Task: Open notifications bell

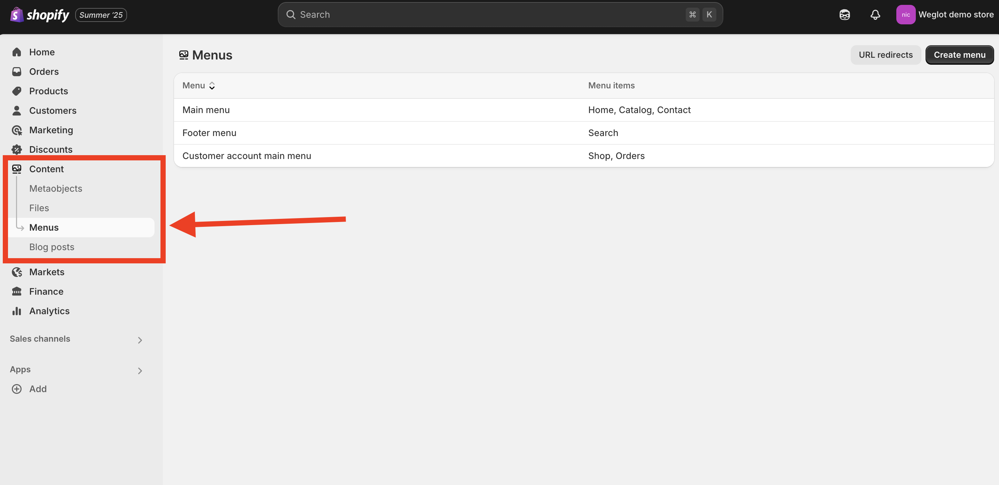Action: pos(875,15)
